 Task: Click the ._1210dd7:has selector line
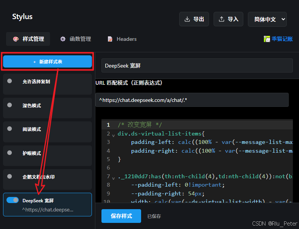(205, 176)
